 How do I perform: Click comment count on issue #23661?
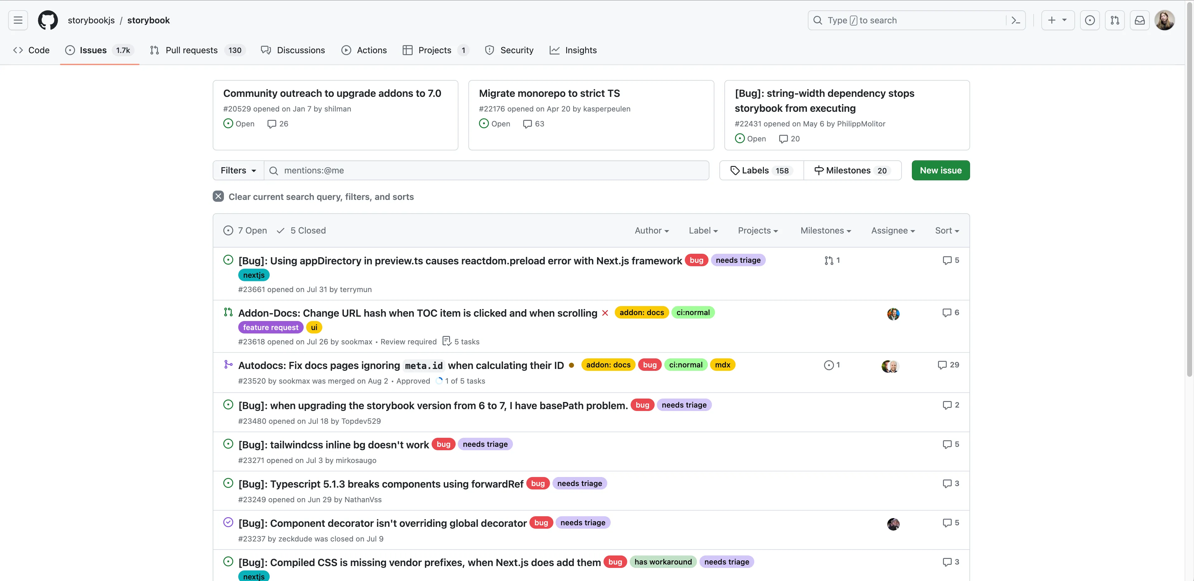pyautogui.click(x=951, y=260)
